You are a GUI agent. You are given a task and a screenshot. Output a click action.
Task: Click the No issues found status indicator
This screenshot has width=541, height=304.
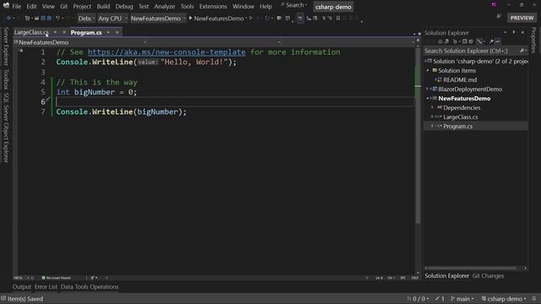(56, 278)
